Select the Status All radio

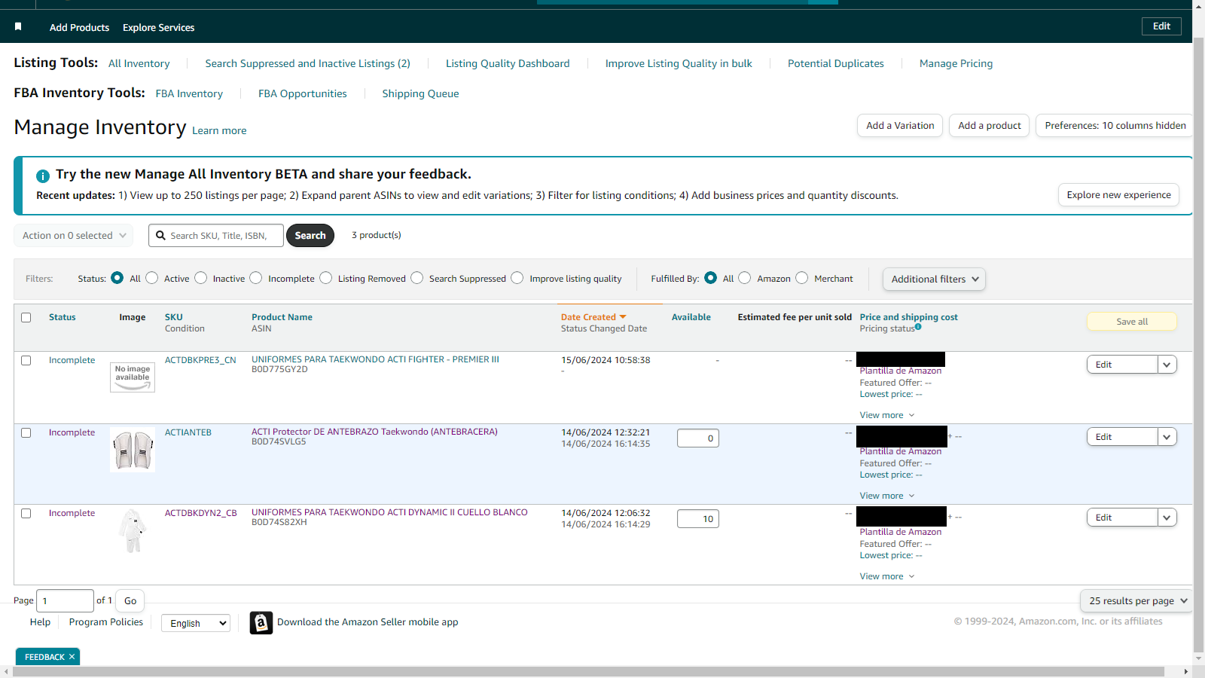pos(117,278)
